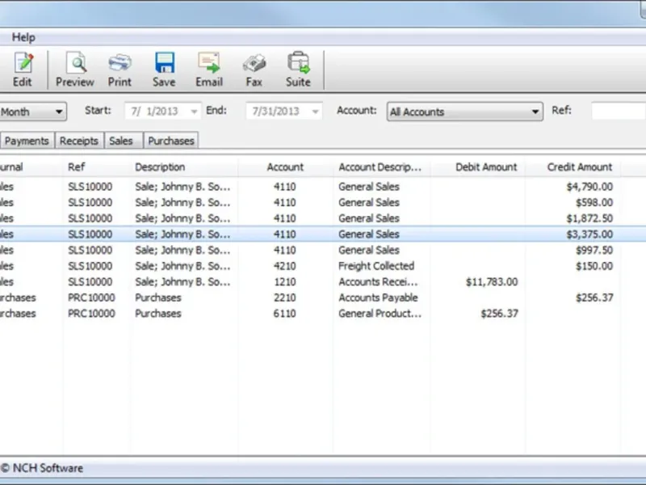Open the End date dropdown
The image size is (646, 485).
[x=315, y=112]
